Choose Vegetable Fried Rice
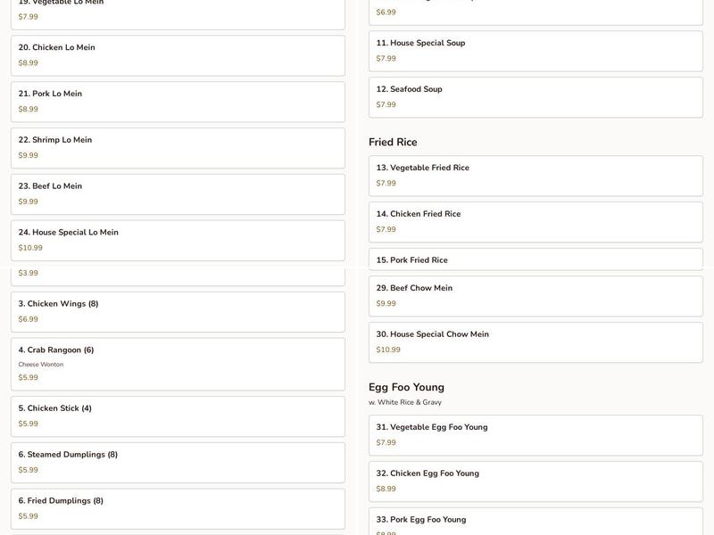The height and width of the screenshot is (535, 714). [535, 176]
